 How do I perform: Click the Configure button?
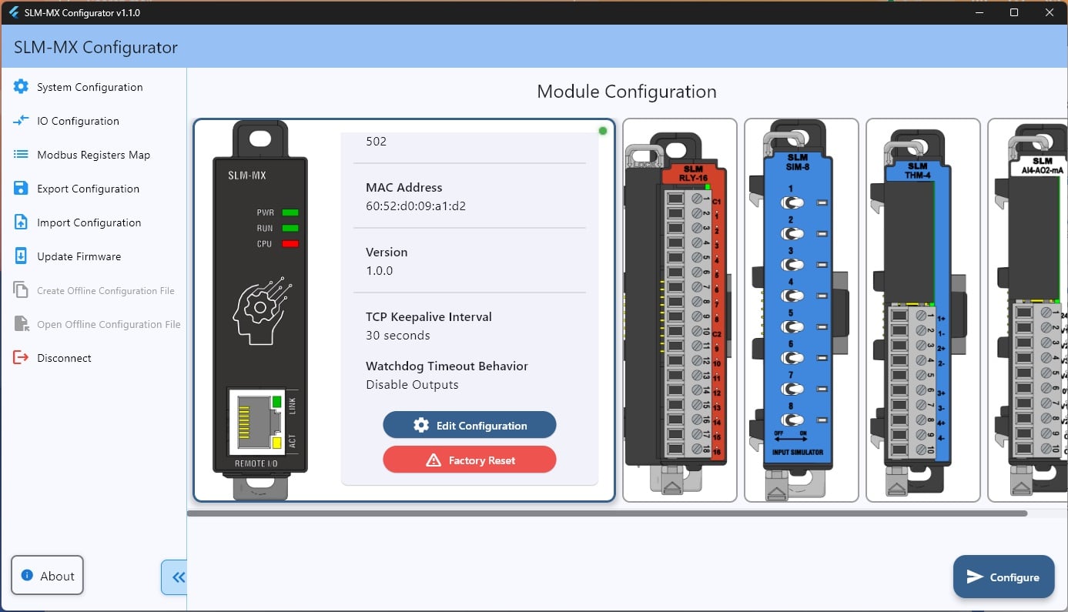(x=1003, y=577)
